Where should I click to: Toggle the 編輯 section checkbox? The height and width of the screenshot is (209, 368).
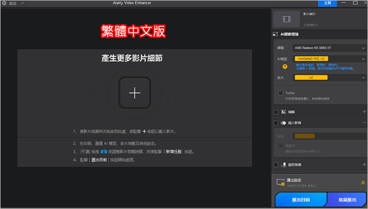pos(276,112)
